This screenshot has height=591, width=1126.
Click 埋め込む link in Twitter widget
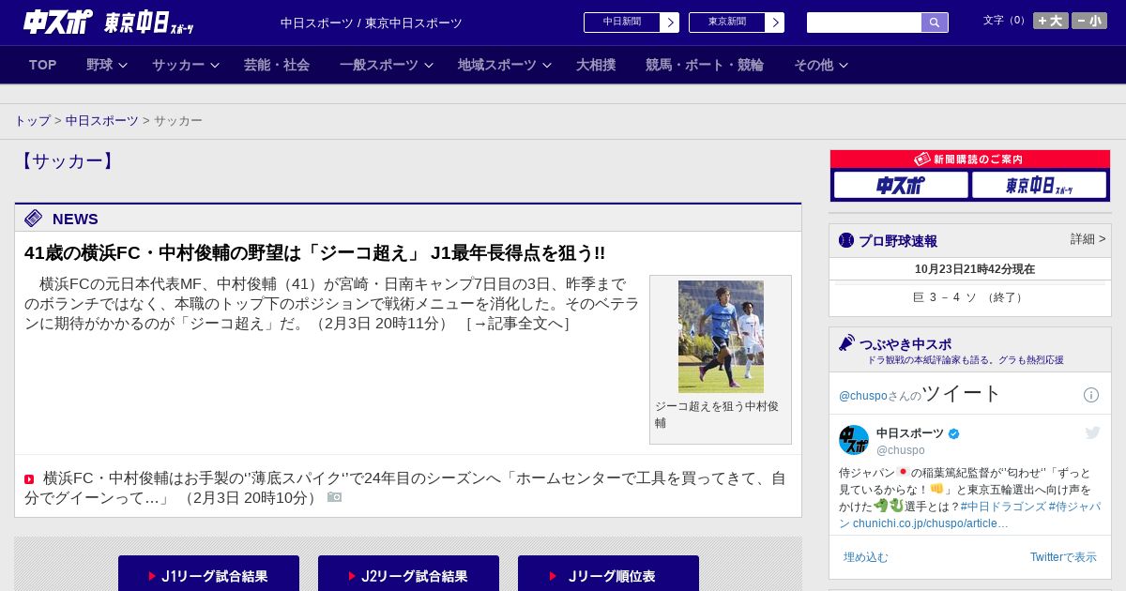865,557
